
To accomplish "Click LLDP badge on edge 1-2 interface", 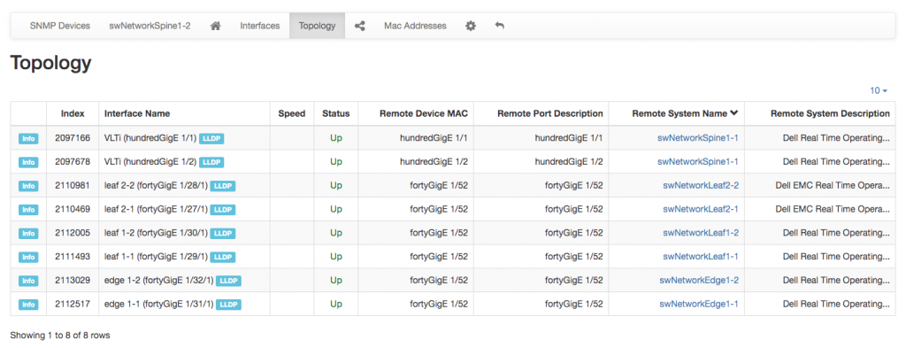I will click(x=228, y=281).
